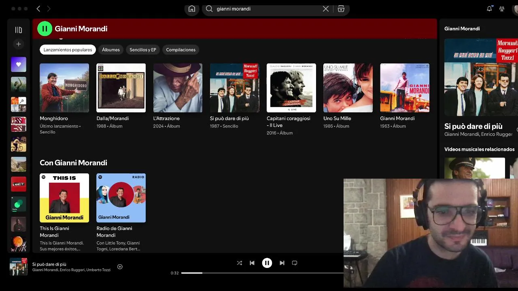Select Compilaciones filter chip

pos(180,50)
